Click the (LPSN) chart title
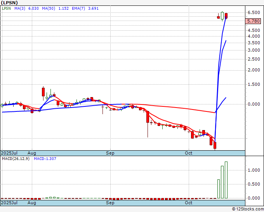The image size is (264, 212). (9, 3)
